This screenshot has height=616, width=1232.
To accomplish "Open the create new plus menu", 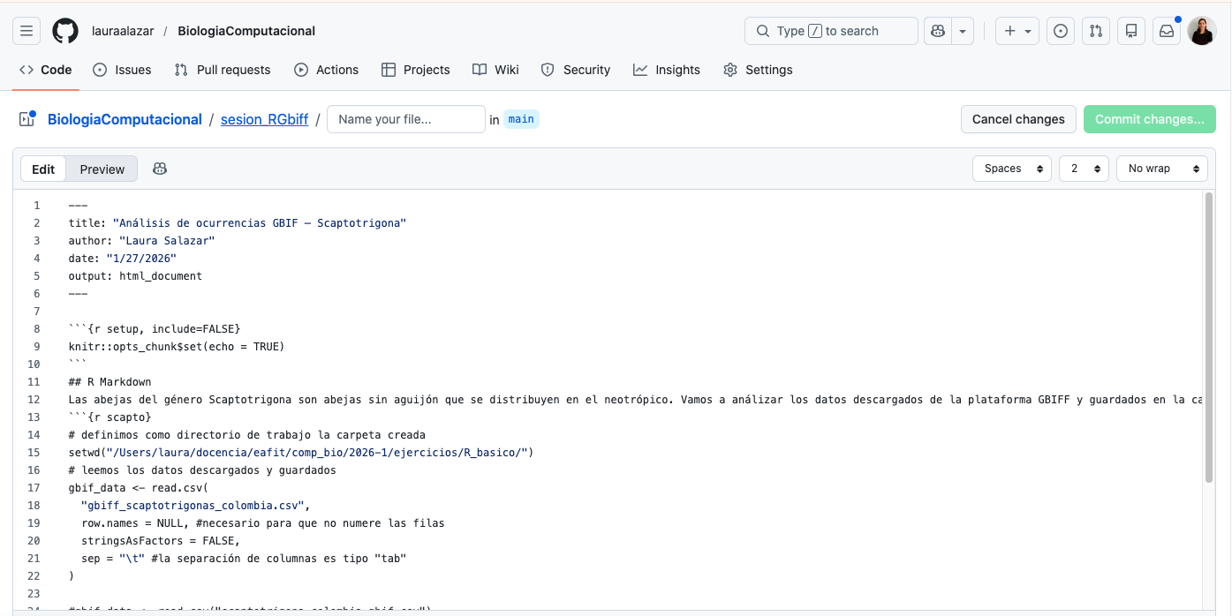I will [x=1017, y=31].
